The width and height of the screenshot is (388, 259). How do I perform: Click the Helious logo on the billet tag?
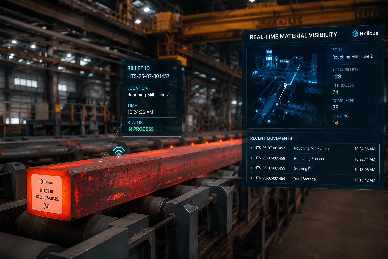click(x=46, y=182)
